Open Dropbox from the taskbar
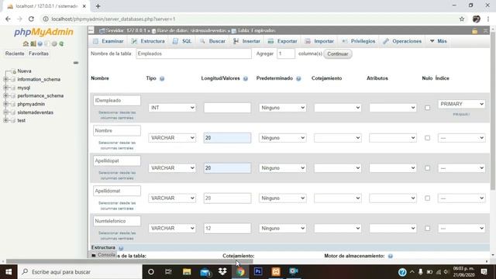Image resolution: width=496 pixels, height=279 pixels. tap(222, 271)
